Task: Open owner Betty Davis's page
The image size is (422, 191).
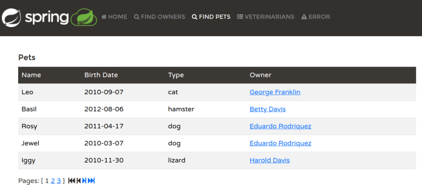Action: click(268, 109)
